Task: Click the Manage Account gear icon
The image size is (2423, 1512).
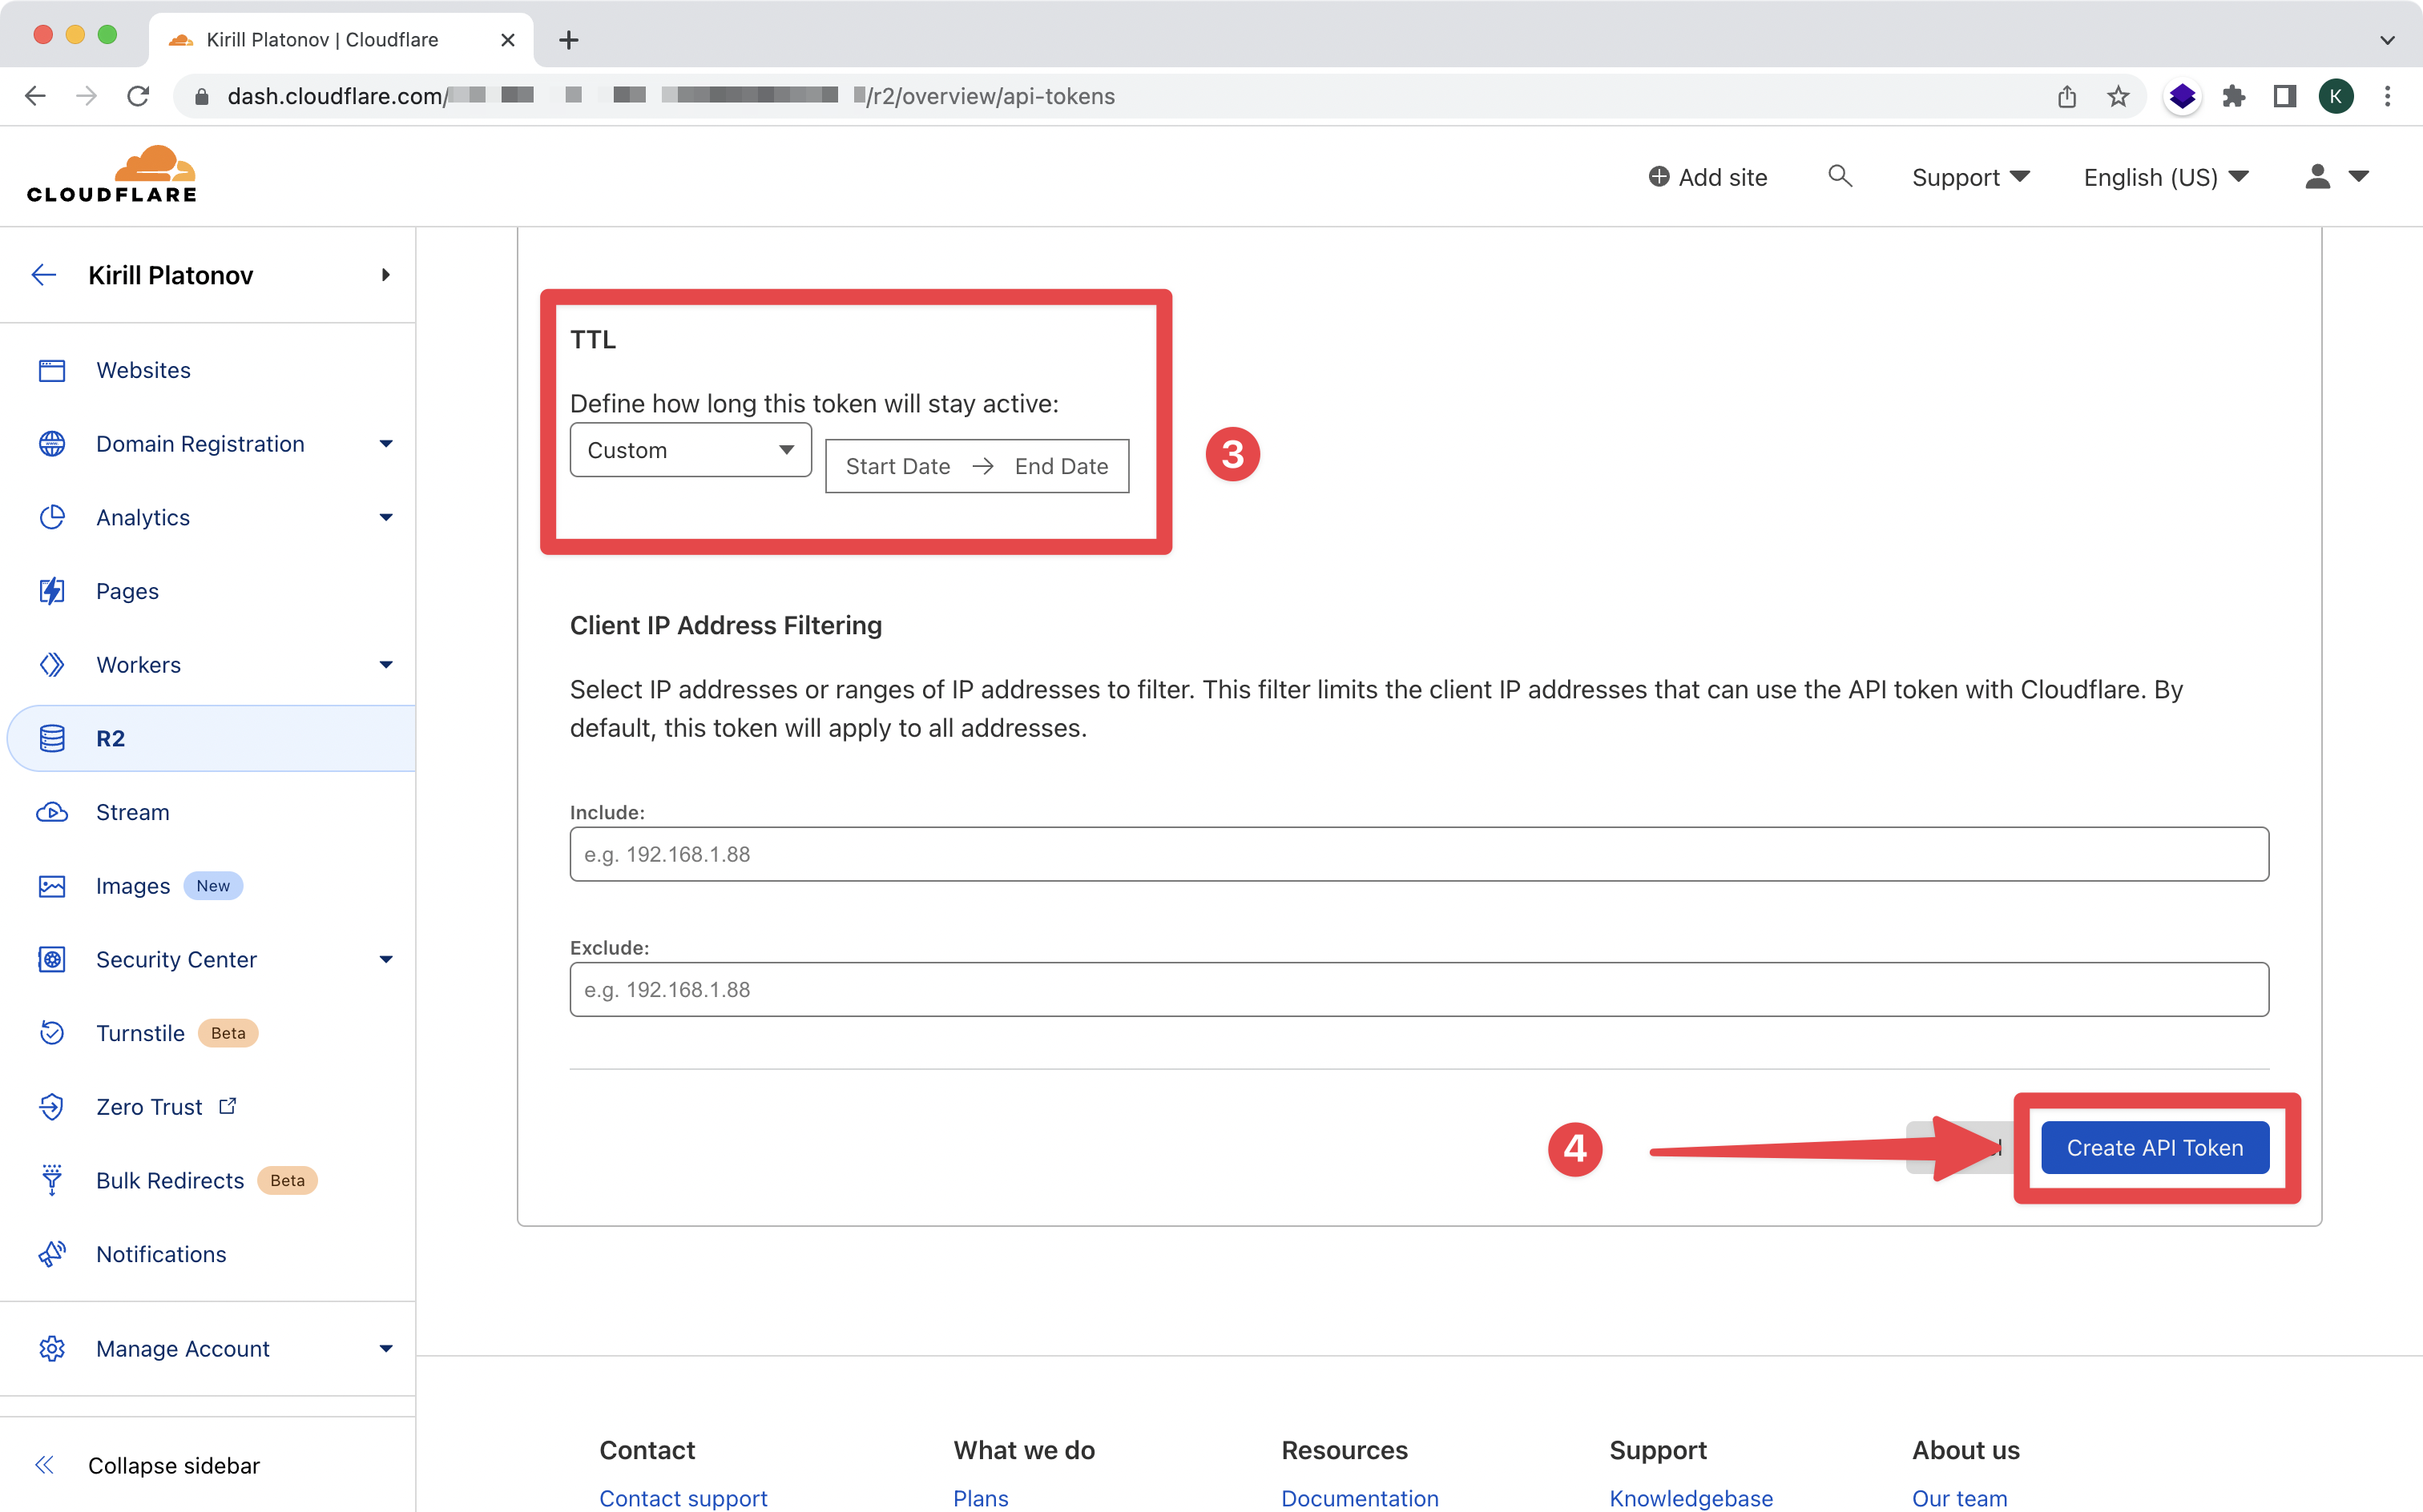Action: tap(52, 1348)
